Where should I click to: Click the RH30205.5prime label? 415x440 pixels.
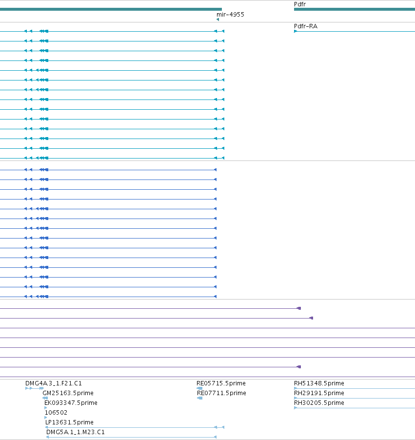(x=319, y=403)
